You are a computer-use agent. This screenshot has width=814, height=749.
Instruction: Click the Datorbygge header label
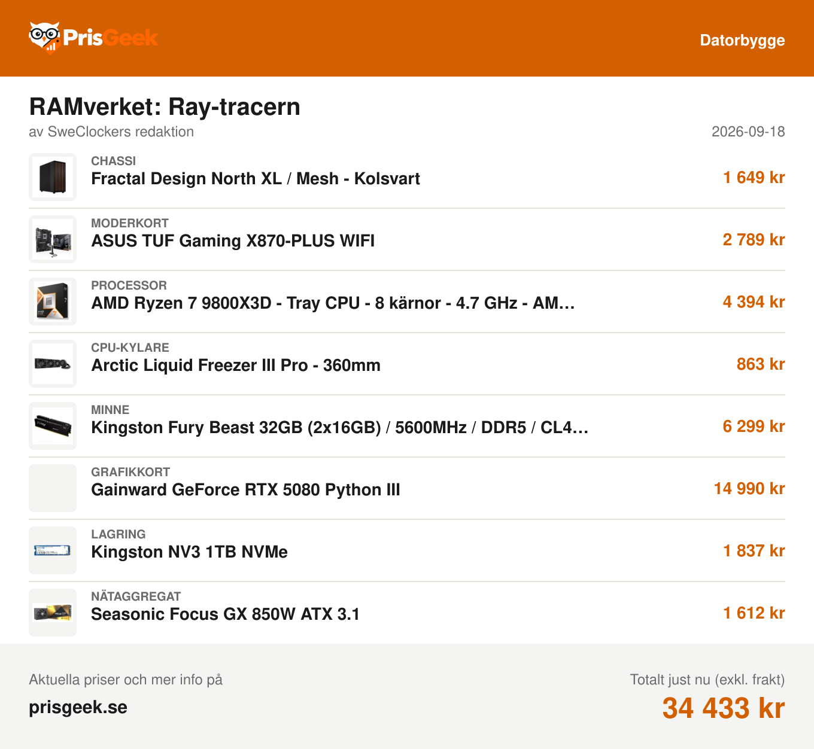click(x=743, y=40)
